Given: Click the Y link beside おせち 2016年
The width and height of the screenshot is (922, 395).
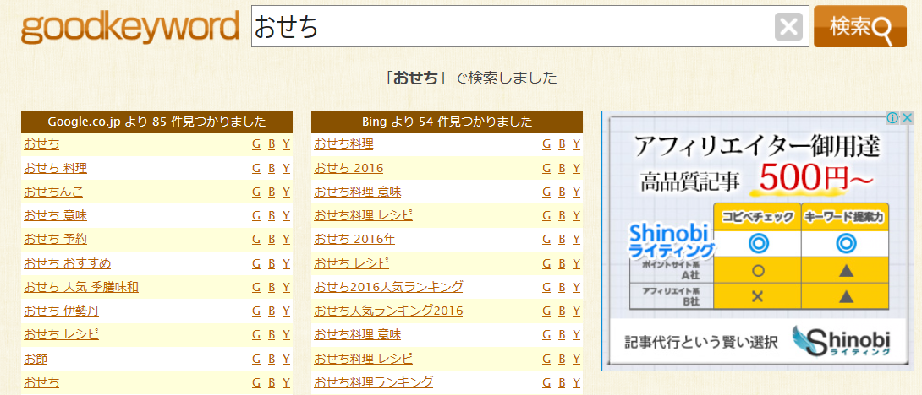Looking at the screenshot, I should pyautogui.click(x=576, y=239).
